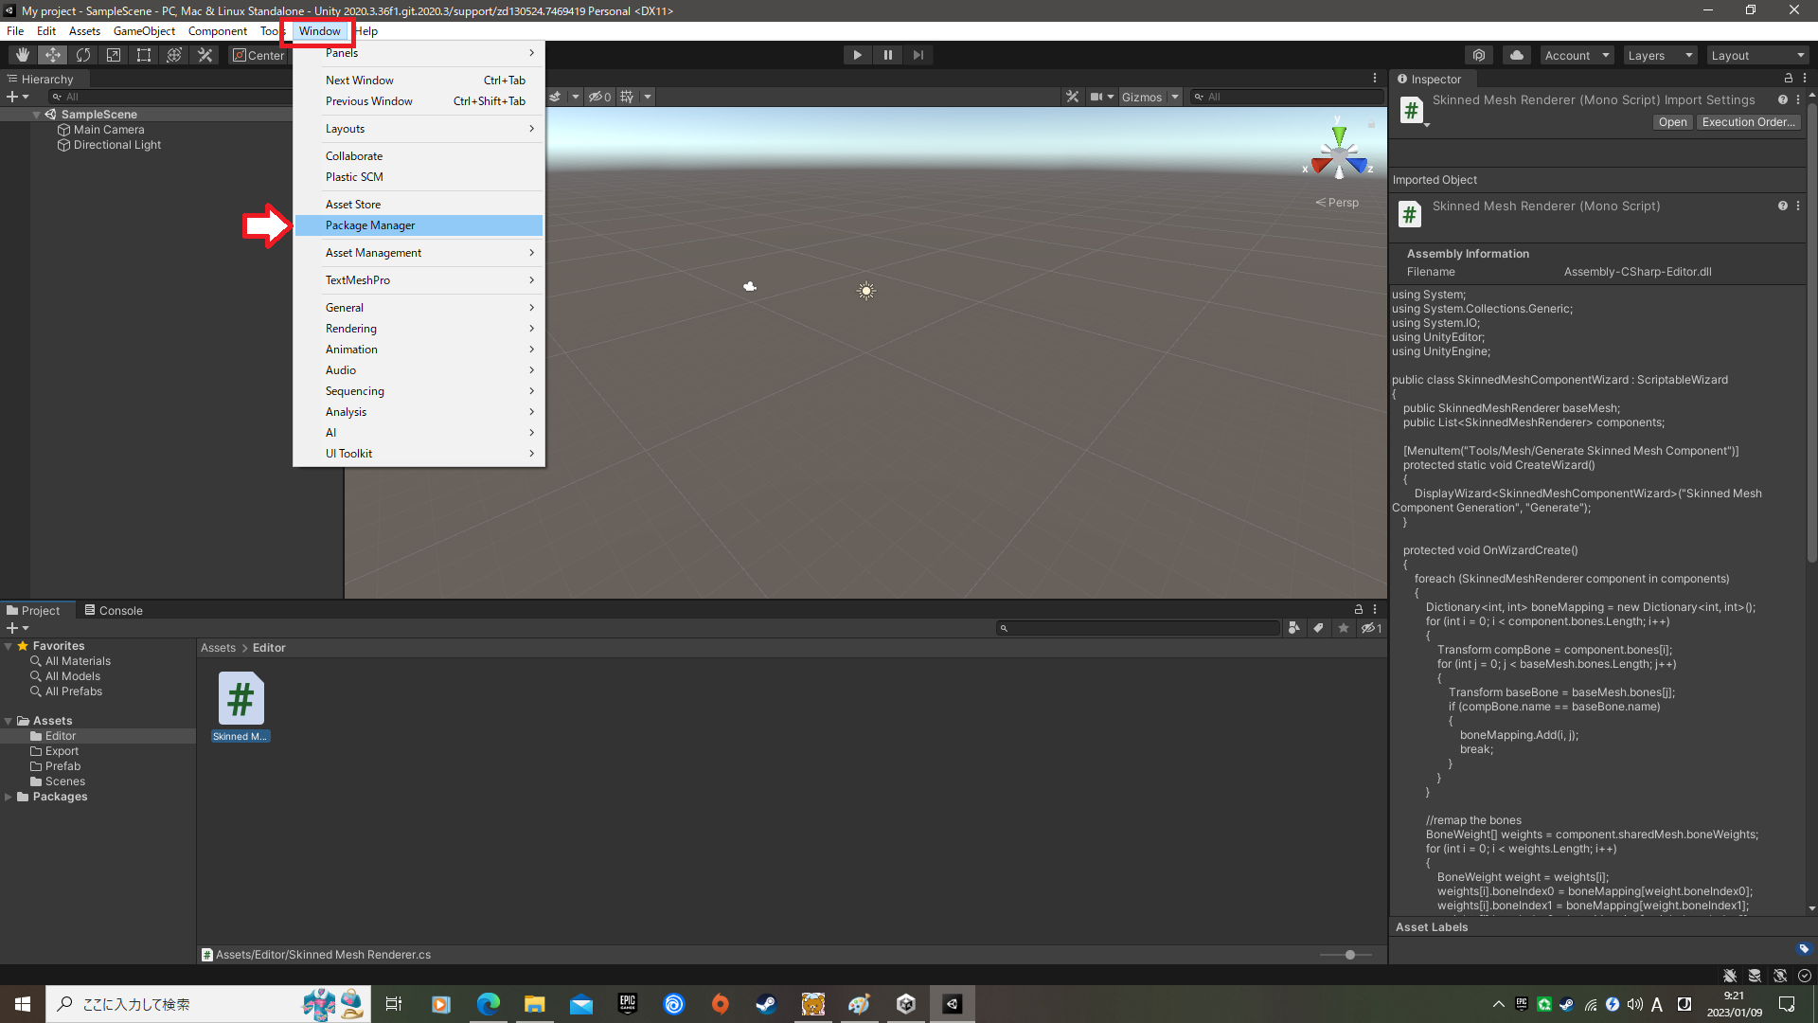Select the Skinned Mesh Renderer script thumbnail

coord(241,699)
